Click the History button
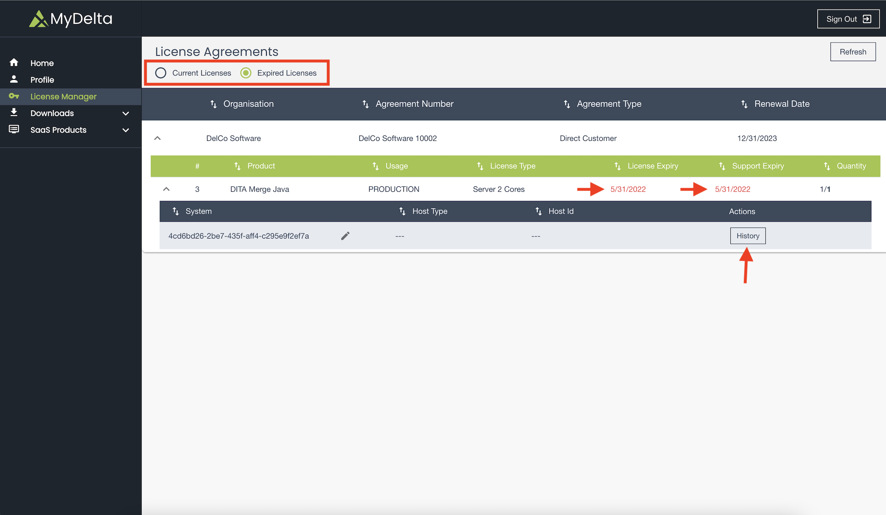The height and width of the screenshot is (515, 886). pos(748,236)
